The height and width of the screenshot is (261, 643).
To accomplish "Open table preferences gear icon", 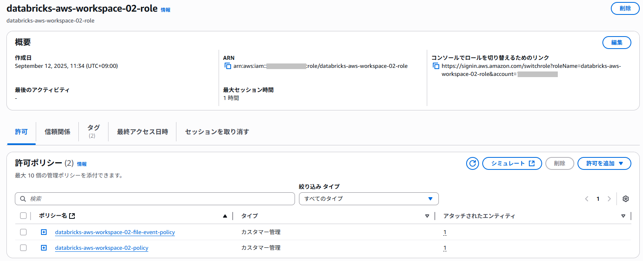I will (x=626, y=199).
